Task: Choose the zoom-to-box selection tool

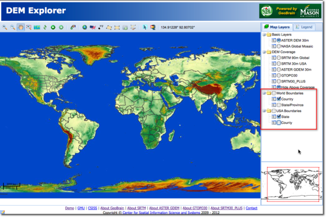Action: coord(28,27)
